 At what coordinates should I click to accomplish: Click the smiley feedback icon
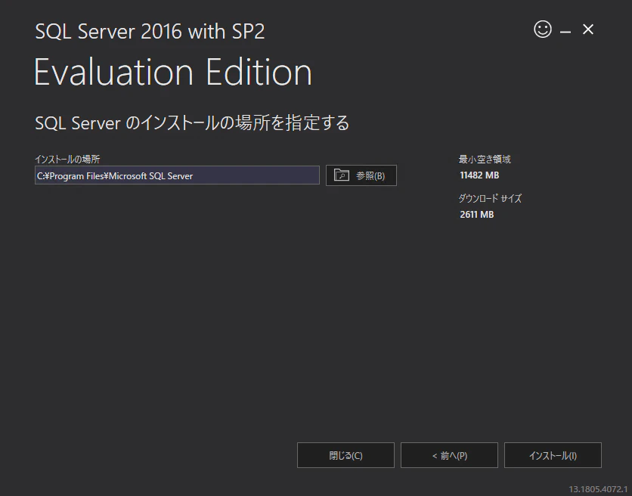(x=543, y=29)
